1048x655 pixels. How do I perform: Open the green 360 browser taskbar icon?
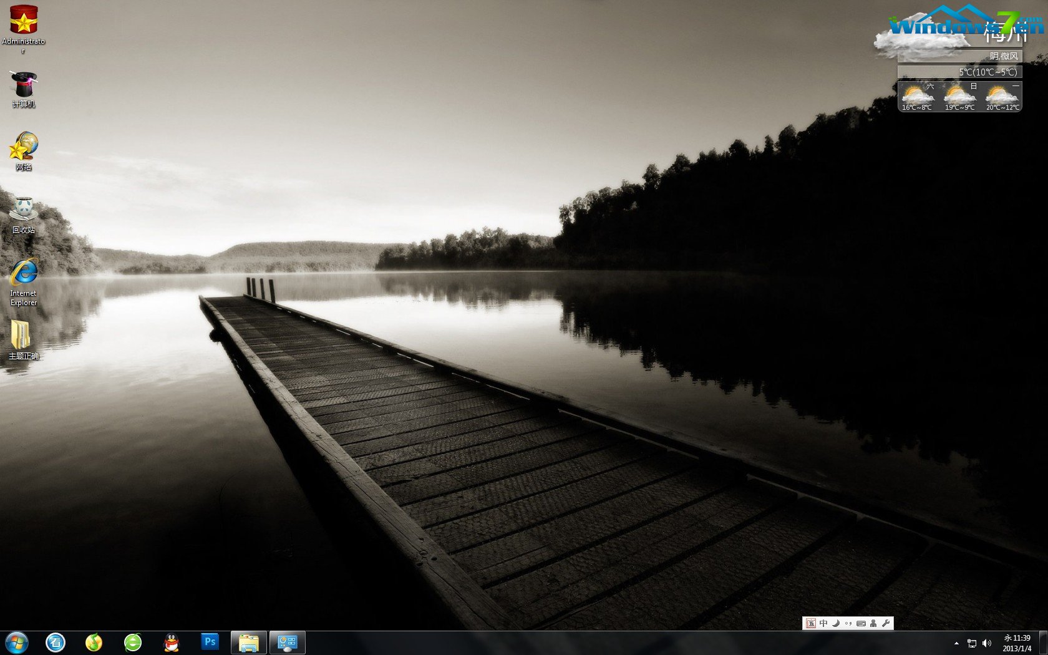click(x=133, y=643)
